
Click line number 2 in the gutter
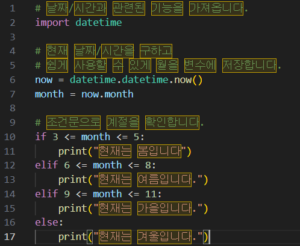(13, 23)
